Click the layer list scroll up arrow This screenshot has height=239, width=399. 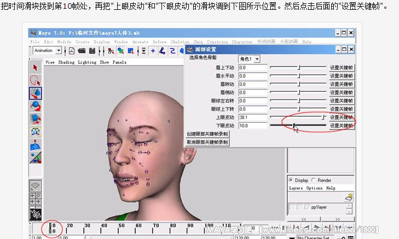[x=349, y=206]
